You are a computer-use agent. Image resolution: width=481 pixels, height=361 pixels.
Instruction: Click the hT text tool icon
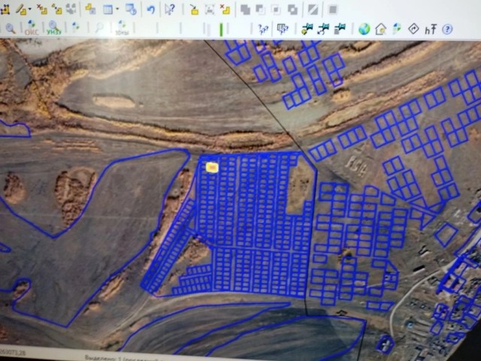pos(430,29)
